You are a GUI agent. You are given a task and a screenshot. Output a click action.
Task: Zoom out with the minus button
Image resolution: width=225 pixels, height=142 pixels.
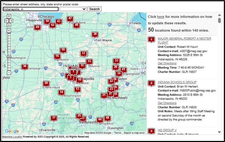(x=9, y=72)
